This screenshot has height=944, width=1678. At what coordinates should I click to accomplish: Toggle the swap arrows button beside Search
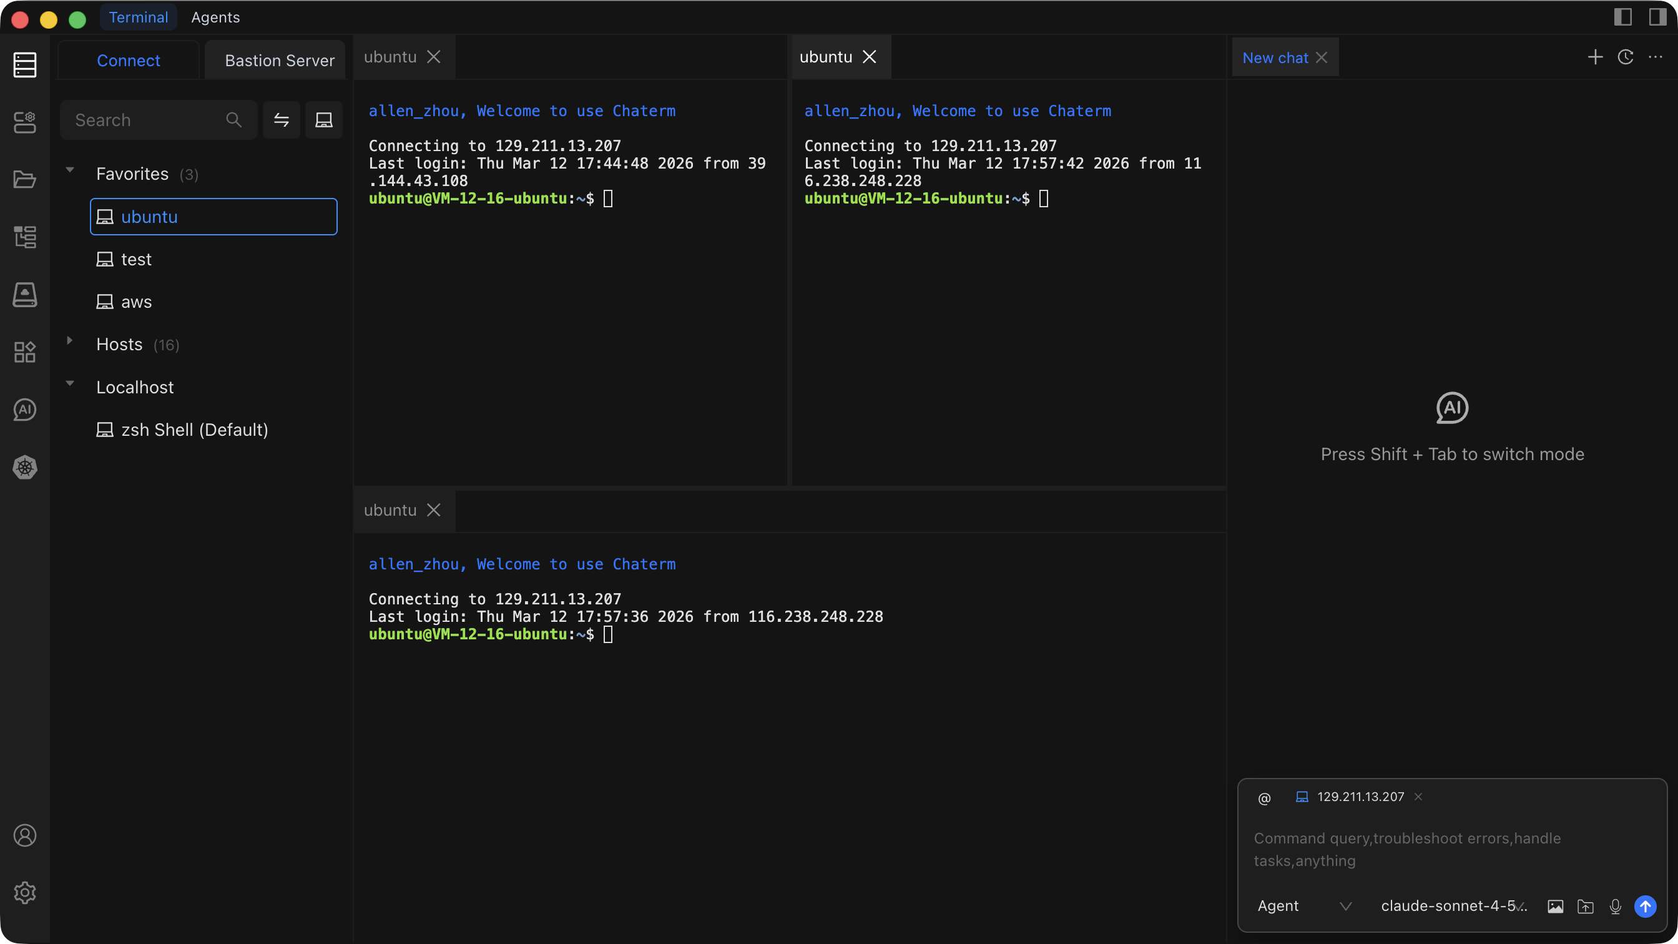pyautogui.click(x=282, y=120)
